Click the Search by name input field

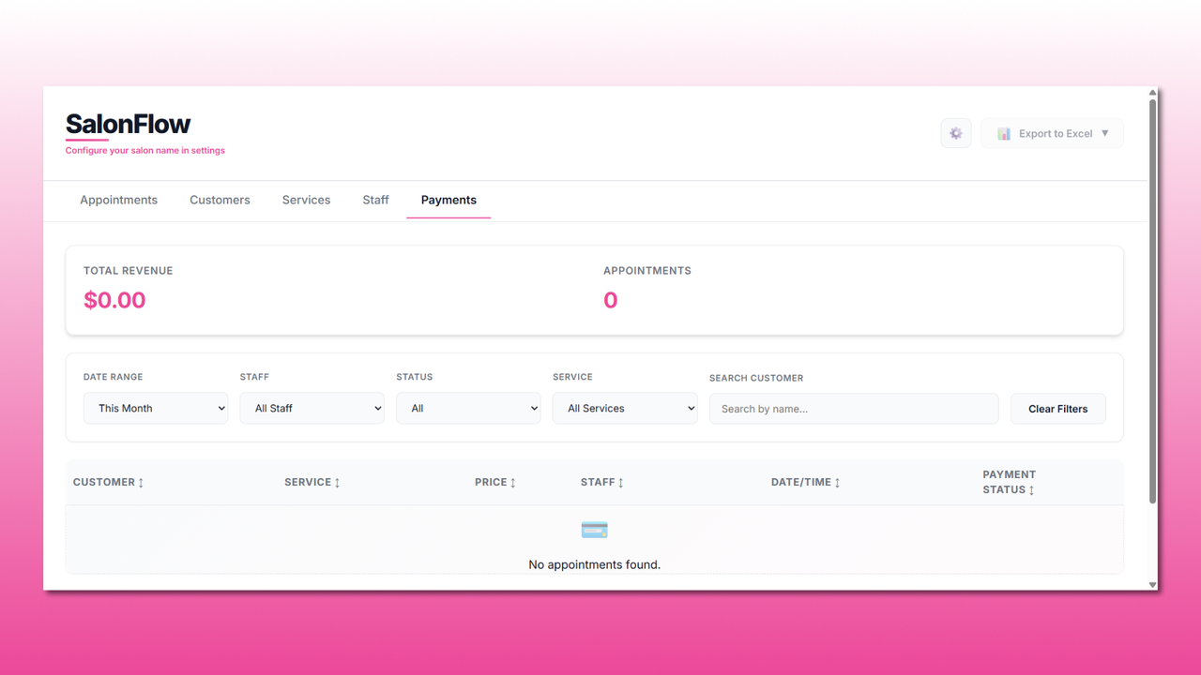853,408
